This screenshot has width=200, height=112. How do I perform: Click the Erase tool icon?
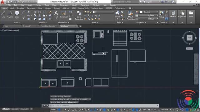pyautogui.click(x=50, y=12)
